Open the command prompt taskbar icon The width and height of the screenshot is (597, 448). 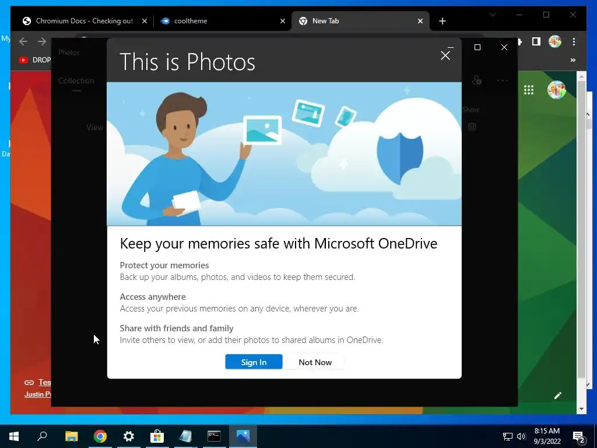point(214,436)
